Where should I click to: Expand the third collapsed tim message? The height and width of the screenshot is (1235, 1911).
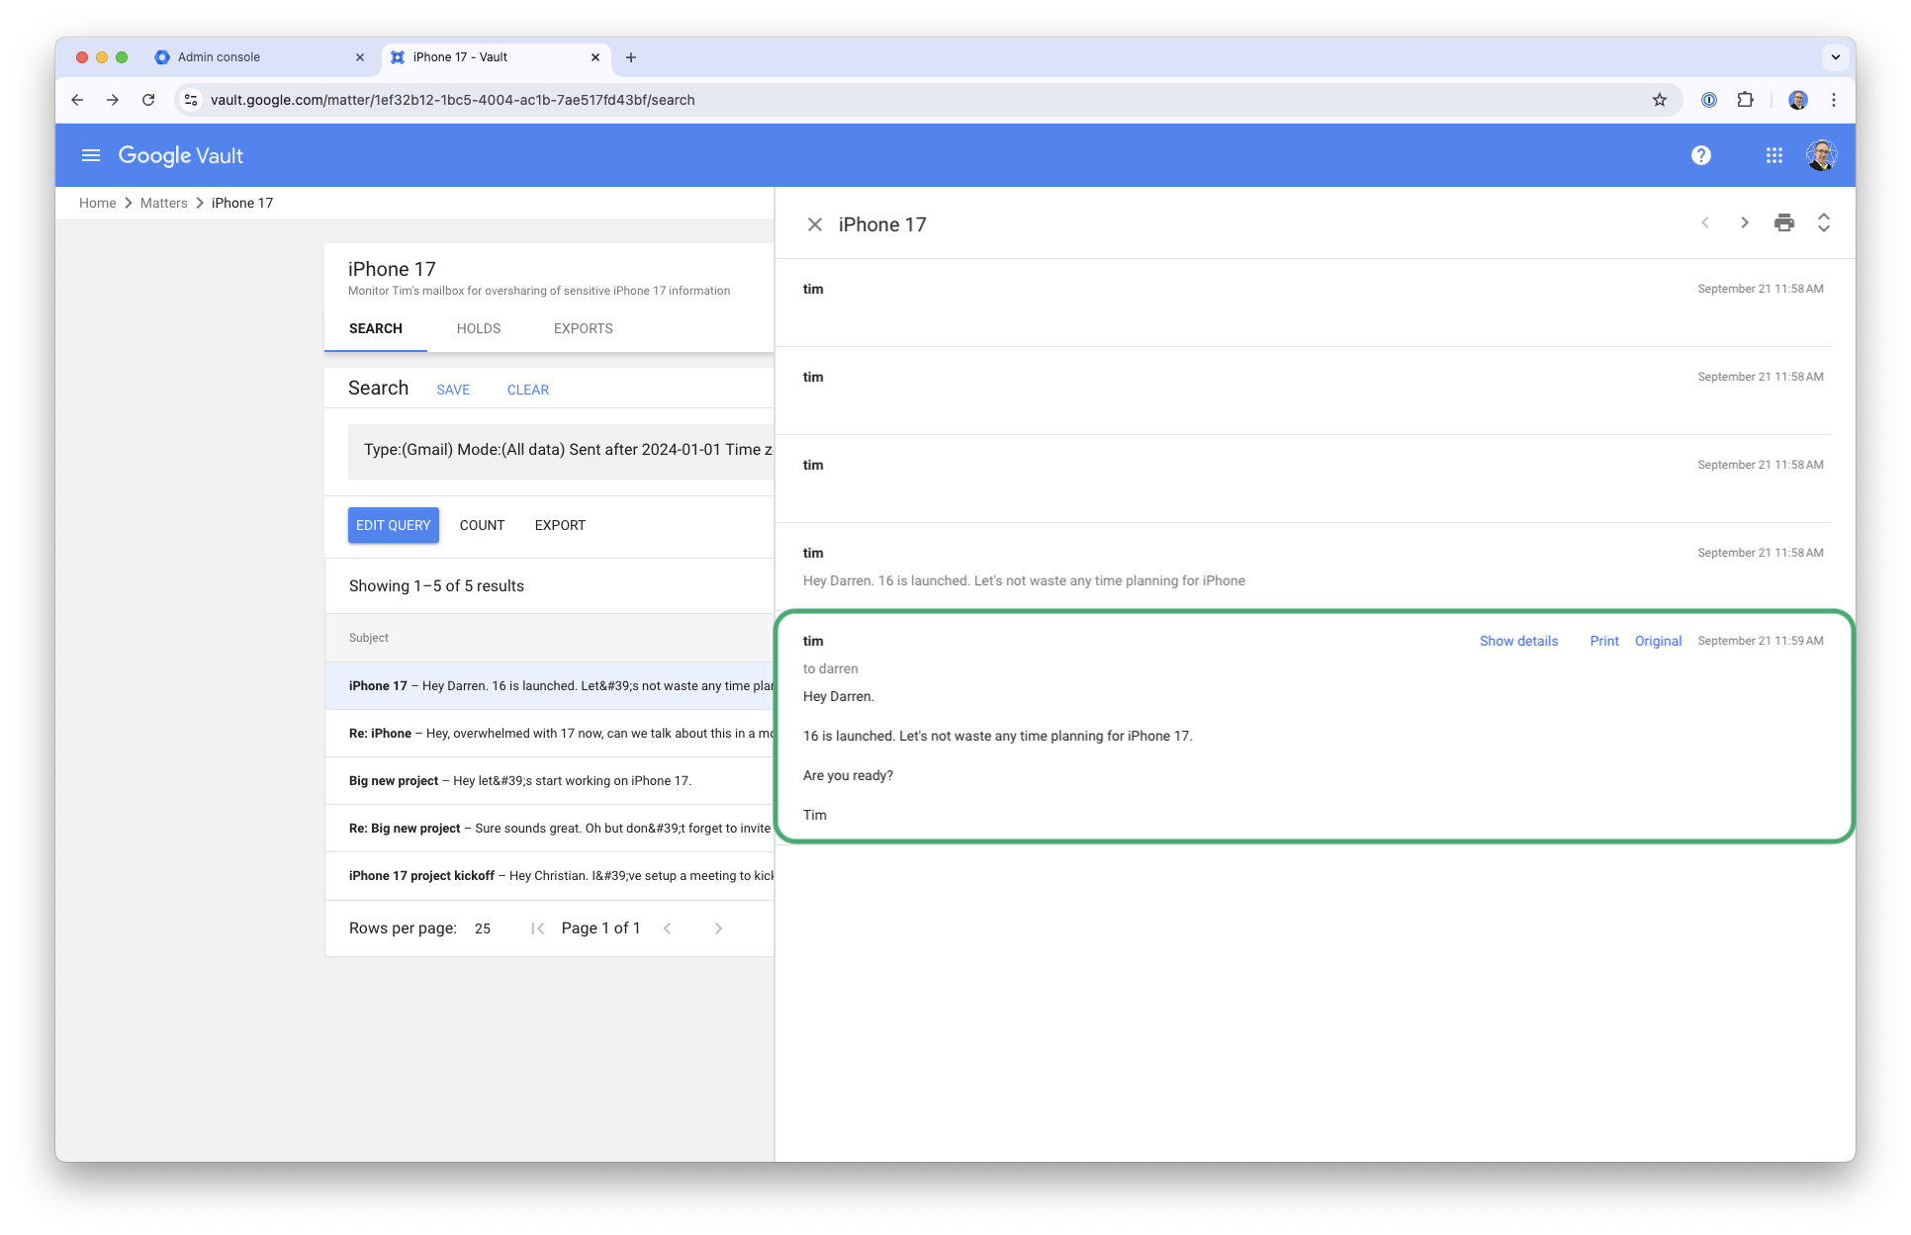point(1304,479)
